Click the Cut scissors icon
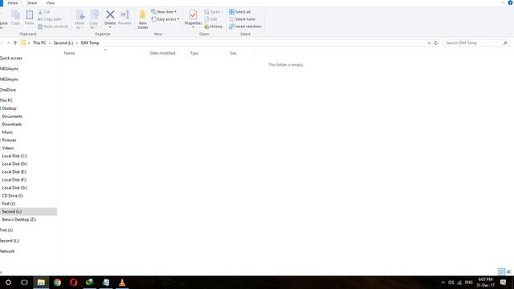This screenshot has width=514, height=289. [40, 12]
